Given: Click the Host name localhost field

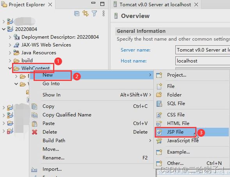Looking at the screenshot, I should (203, 61).
